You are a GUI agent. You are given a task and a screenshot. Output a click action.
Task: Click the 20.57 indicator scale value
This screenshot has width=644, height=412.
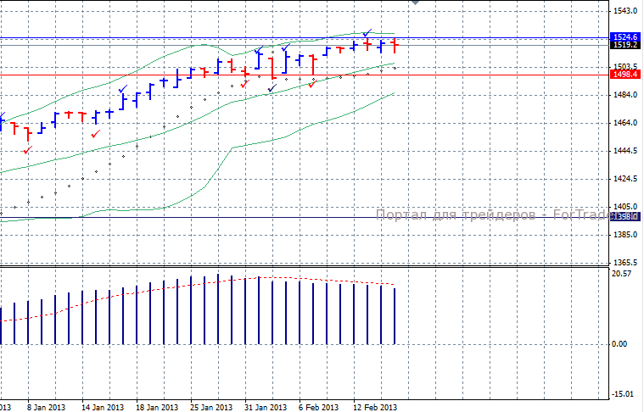[x=621, y=274]
